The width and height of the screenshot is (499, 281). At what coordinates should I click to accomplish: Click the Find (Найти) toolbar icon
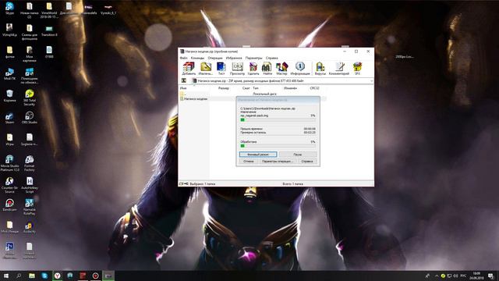[x=267, y=68]
